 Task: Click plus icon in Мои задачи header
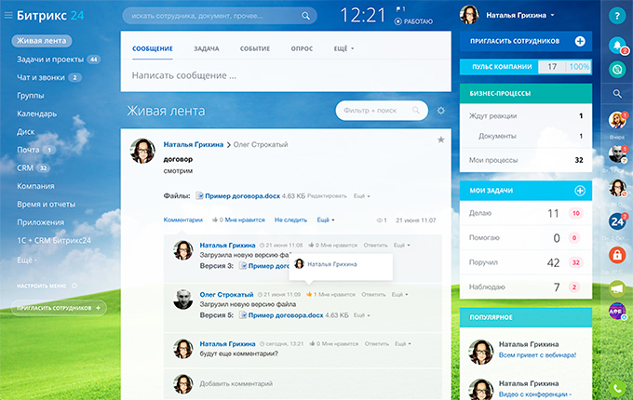580,191
